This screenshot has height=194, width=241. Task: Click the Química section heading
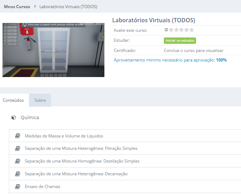pos(30,118)
